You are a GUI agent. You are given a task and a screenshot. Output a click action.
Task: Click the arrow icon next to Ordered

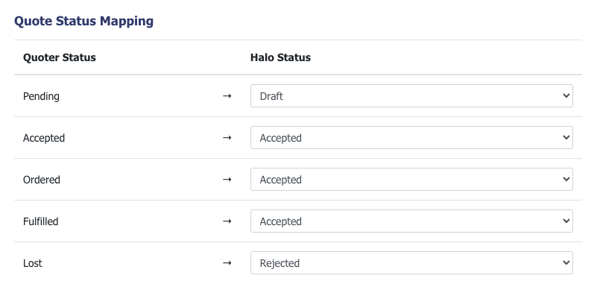pyautogui.click(x=227, y=180)
